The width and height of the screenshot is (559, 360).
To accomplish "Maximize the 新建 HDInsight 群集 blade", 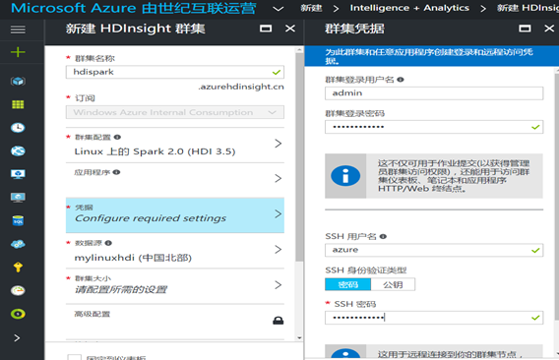I will (x=266, y=29).
